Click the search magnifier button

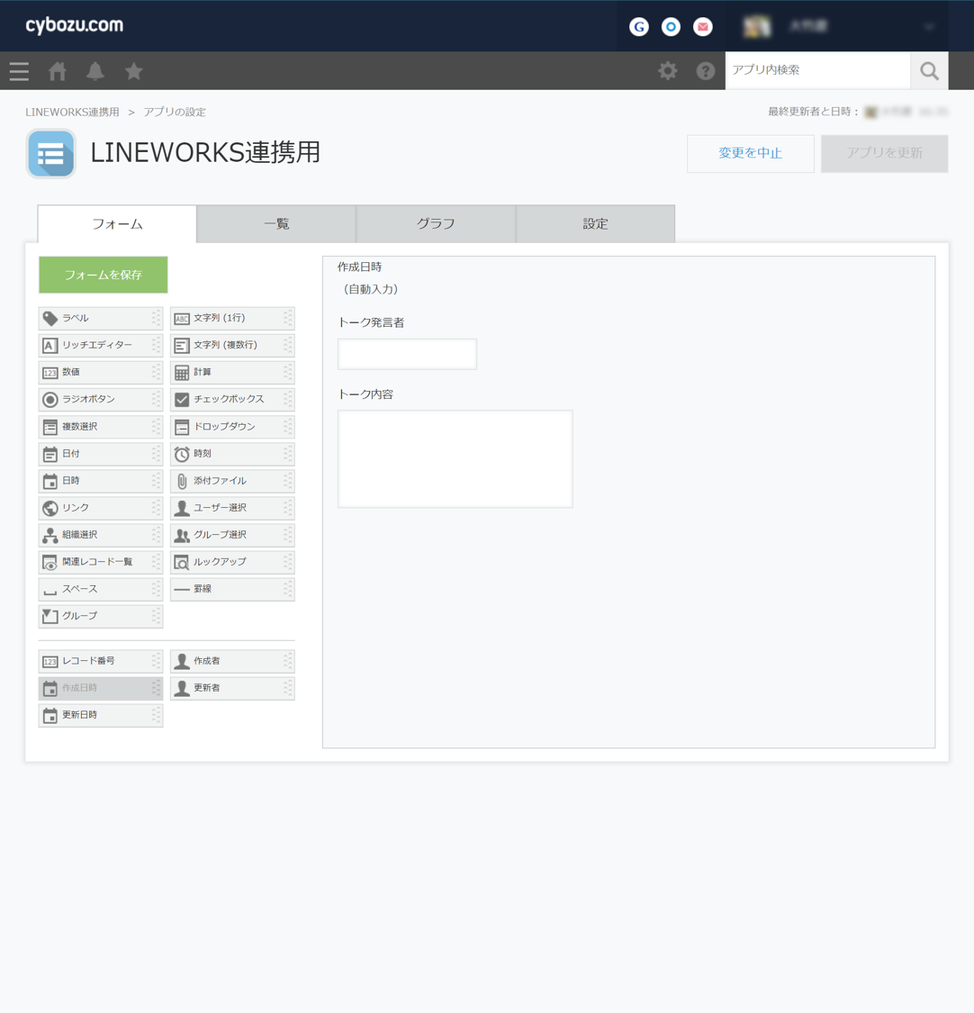point(929,71)
